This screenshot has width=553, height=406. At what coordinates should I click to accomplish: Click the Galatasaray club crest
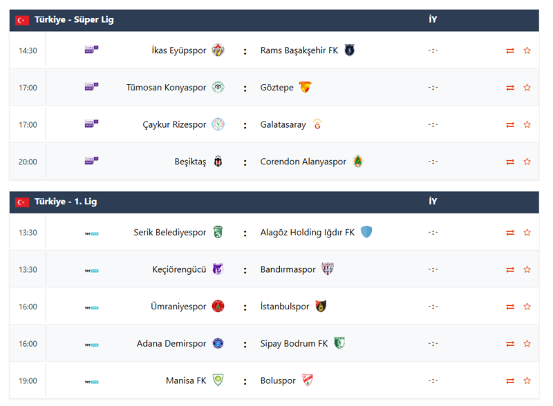click(318, 124)
